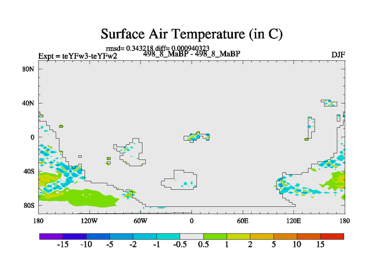
Task: Select the colorbar swatch between 5 and 10
Action: [285, 236]
